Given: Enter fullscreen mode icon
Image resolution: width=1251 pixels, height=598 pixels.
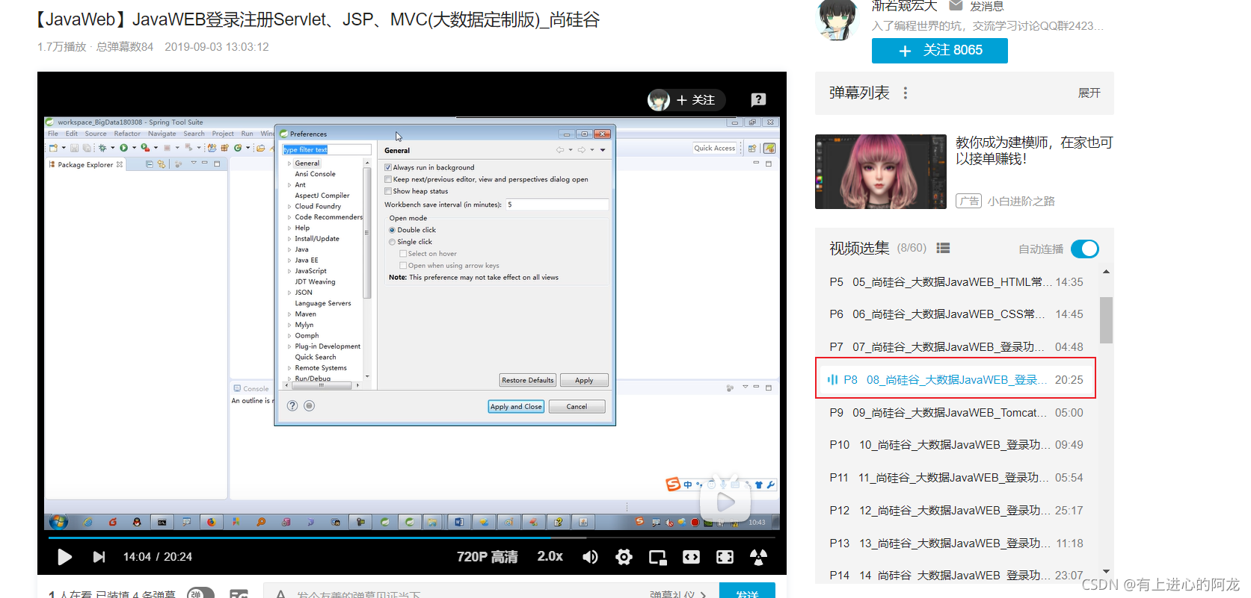Looking at the screenshot, I should tap(725, 557).
